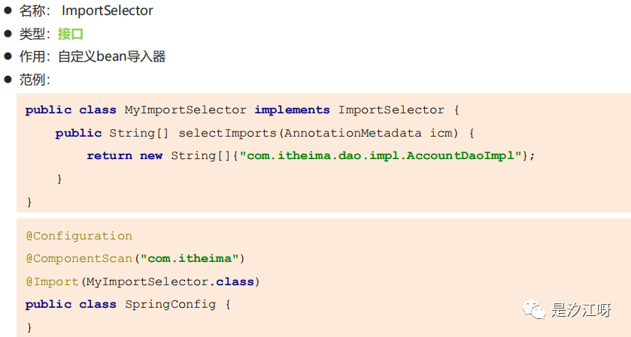631x337 pixels.
Task: Click the bullet point before 名称
Action: point(8,11)
